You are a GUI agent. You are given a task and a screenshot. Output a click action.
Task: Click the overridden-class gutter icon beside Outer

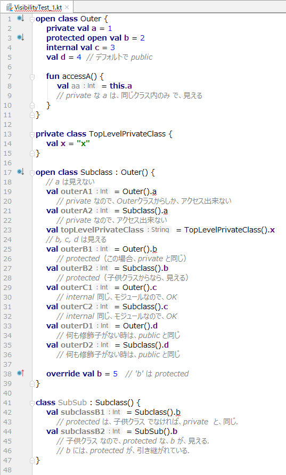[20, 18]
